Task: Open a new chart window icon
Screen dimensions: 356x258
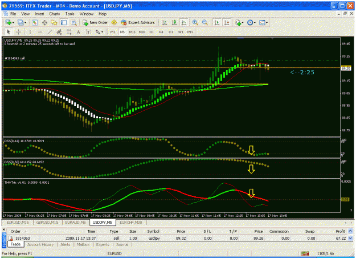Action: tap(9, 22)
